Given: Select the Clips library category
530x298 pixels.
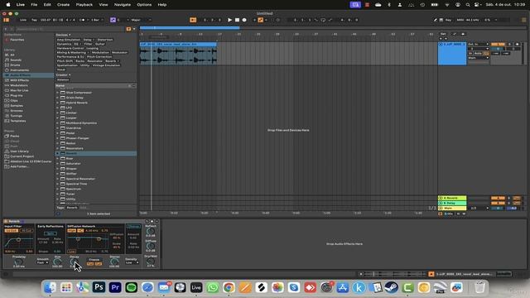Looking at the screenshot, I should (14, 101).
